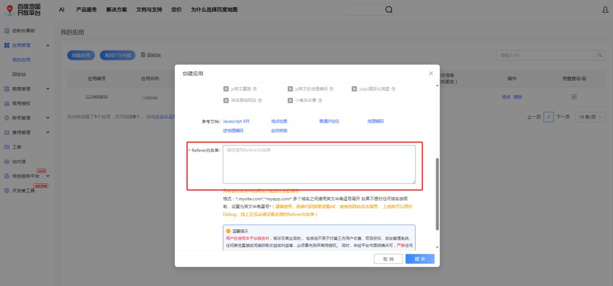The width and height of the screenshot is (613, 286).
Task: Open the Javascript API reference link
Action: [x=236, y=122]
